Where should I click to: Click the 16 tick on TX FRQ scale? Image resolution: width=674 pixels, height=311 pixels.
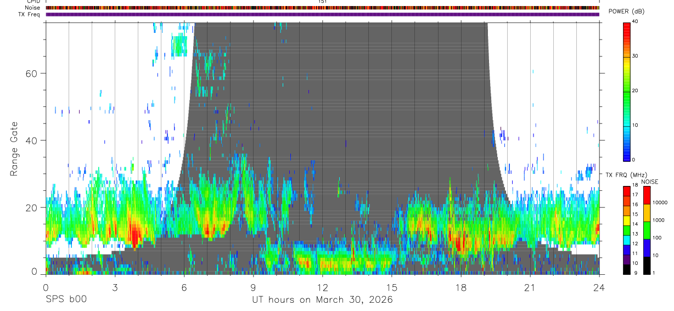point(635,205)
